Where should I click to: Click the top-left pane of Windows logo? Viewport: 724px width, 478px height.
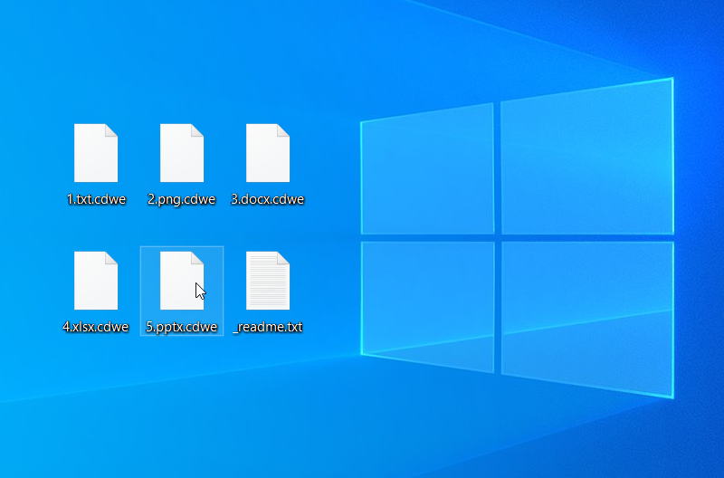pos(427,172)
